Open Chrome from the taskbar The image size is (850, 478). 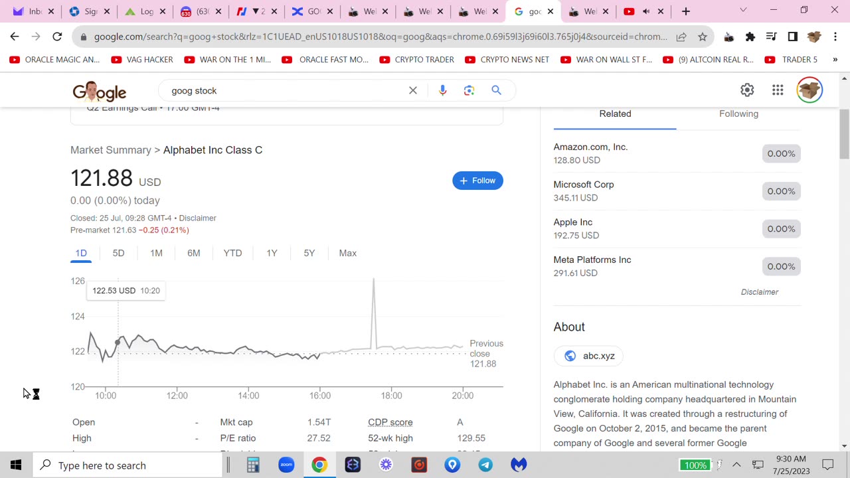click(x=319, y=465)
